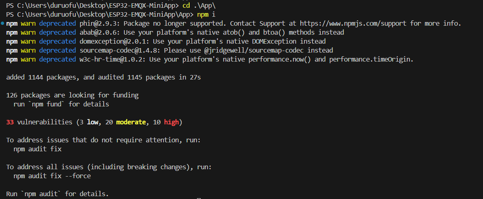Click the yellow 'moderate' severity word
Screen dimensions: 483x199
click(131, 122)
